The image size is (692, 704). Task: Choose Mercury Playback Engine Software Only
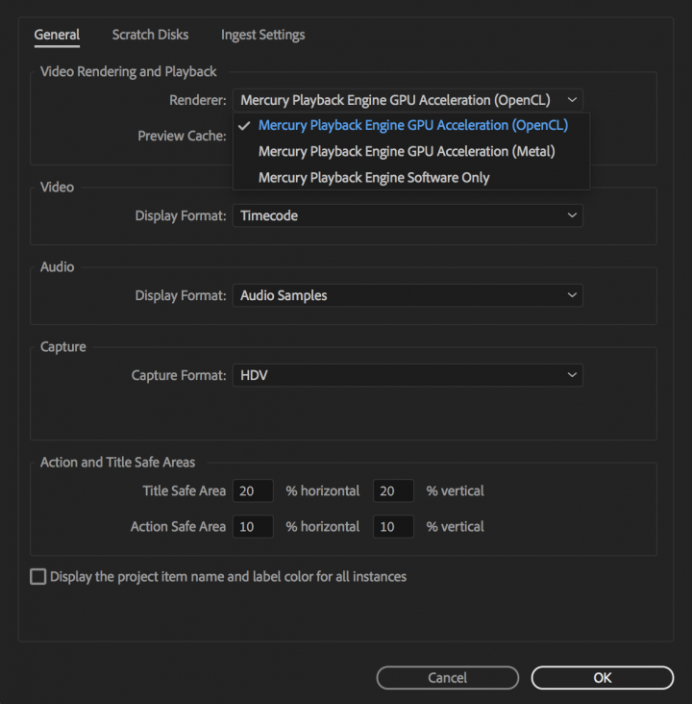pos(374,177)
